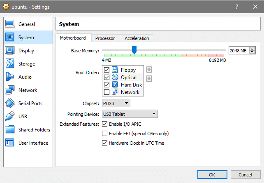Enable Network boot checkbox
264x183 pixels.
[107, 92]
